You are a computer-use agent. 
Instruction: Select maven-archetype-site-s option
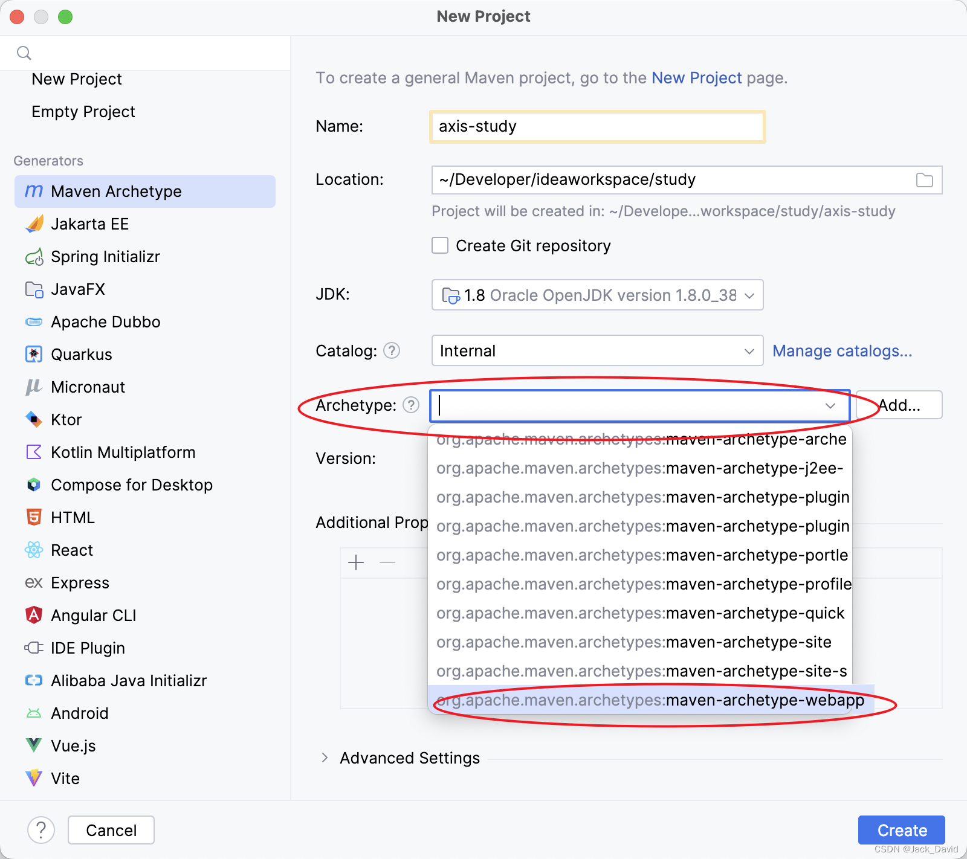click(x=639, y=671)
